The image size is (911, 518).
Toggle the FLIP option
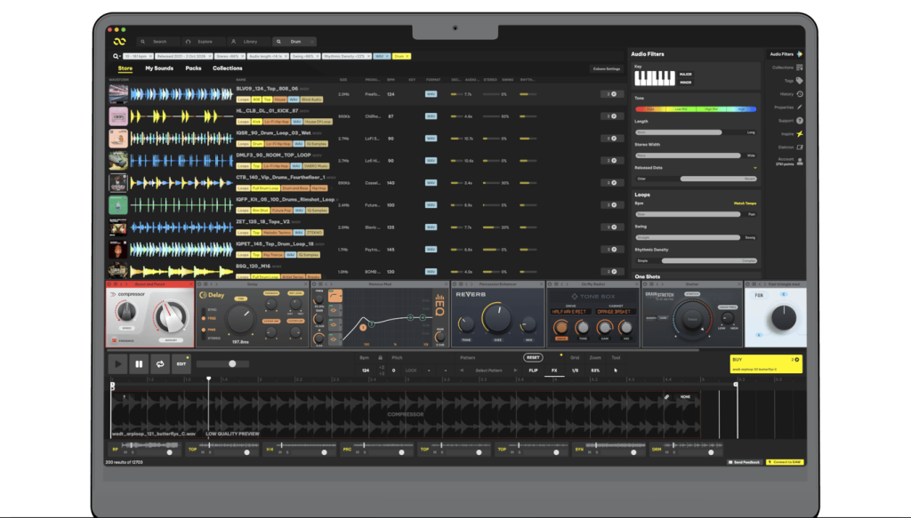534,371
